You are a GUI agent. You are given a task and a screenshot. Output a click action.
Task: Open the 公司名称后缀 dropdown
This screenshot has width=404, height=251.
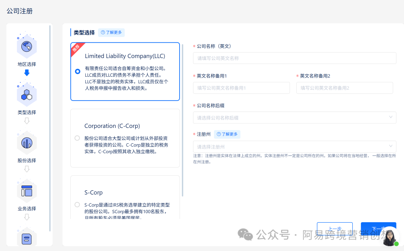pyautogui.click(x=294, y=117)
